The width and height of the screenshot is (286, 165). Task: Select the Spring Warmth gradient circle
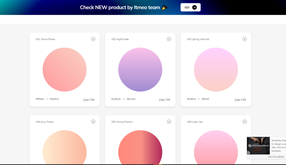[216, 70]
